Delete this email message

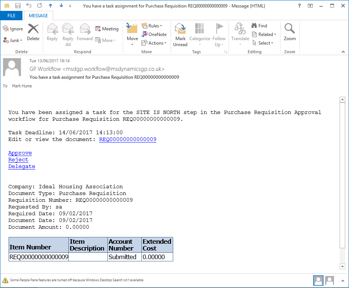[33, 33]
